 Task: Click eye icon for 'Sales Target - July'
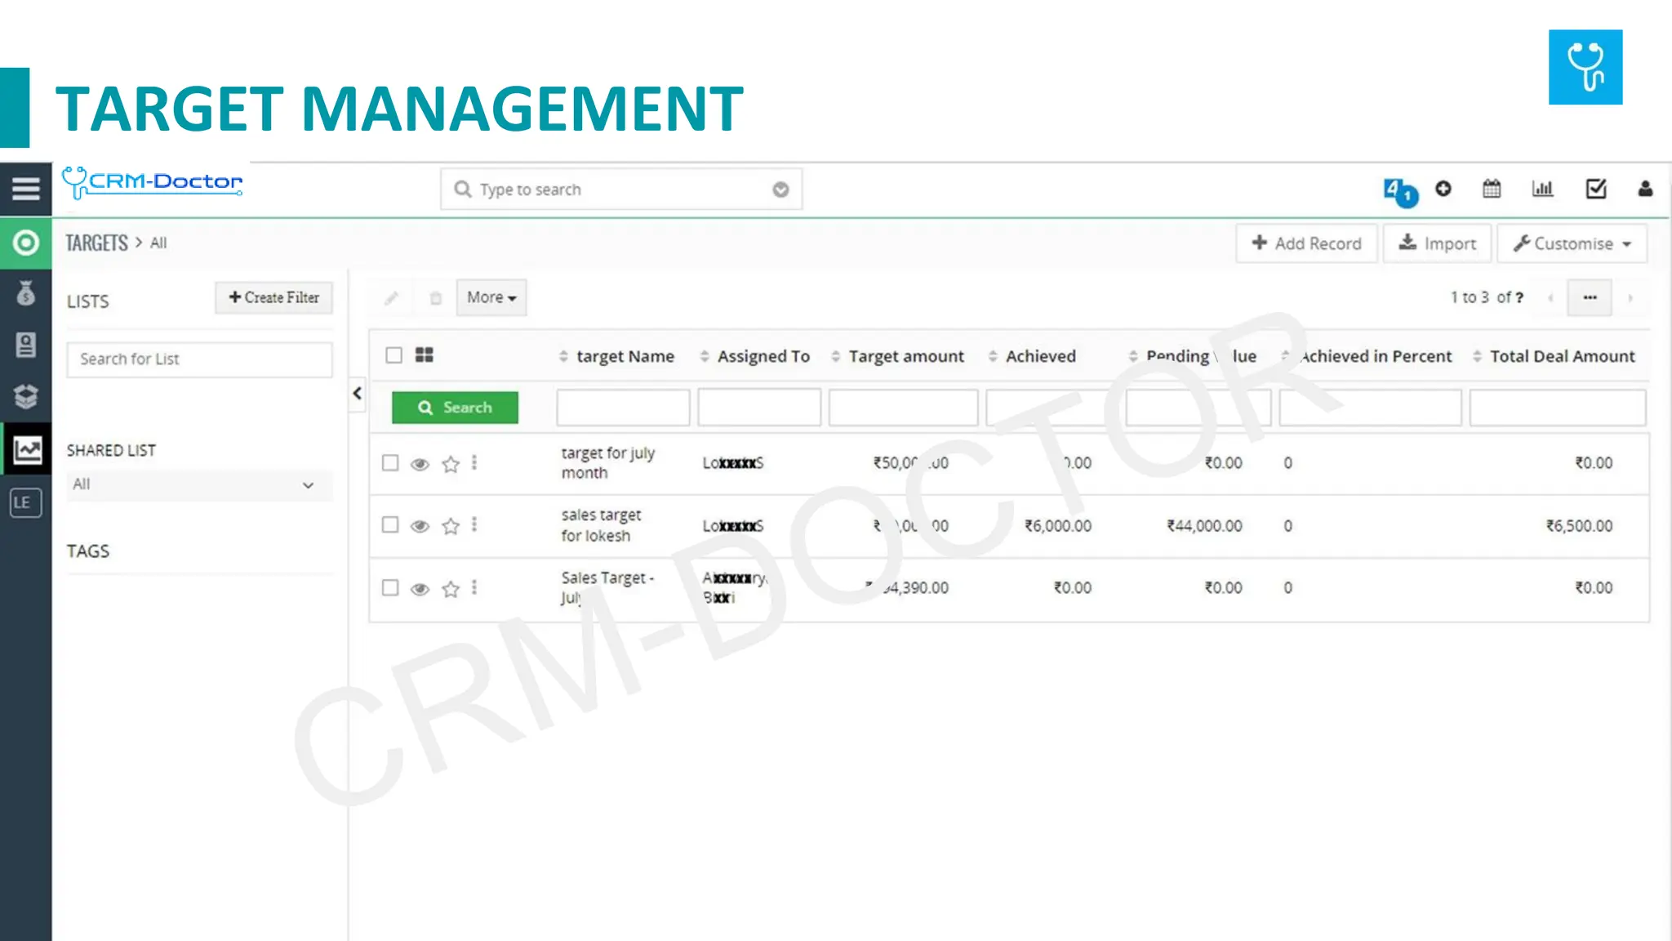point(420,590)
